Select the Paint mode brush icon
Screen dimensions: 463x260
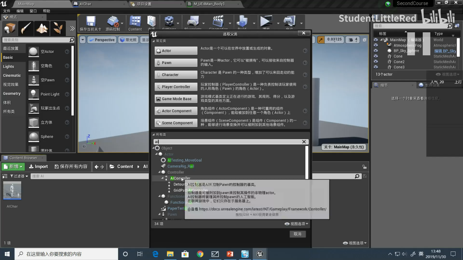tap(26, 28)
